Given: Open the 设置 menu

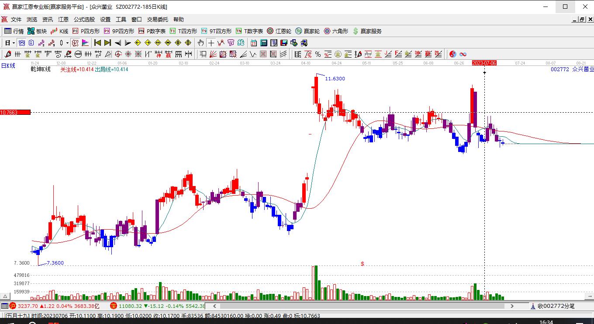Looking at the screenshot, I should (105, 20).
